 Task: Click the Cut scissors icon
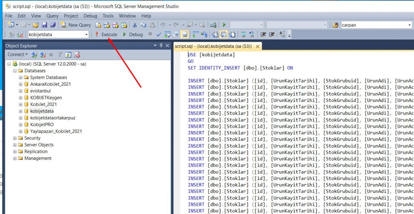pyautogui.click(x=134, y=25)
